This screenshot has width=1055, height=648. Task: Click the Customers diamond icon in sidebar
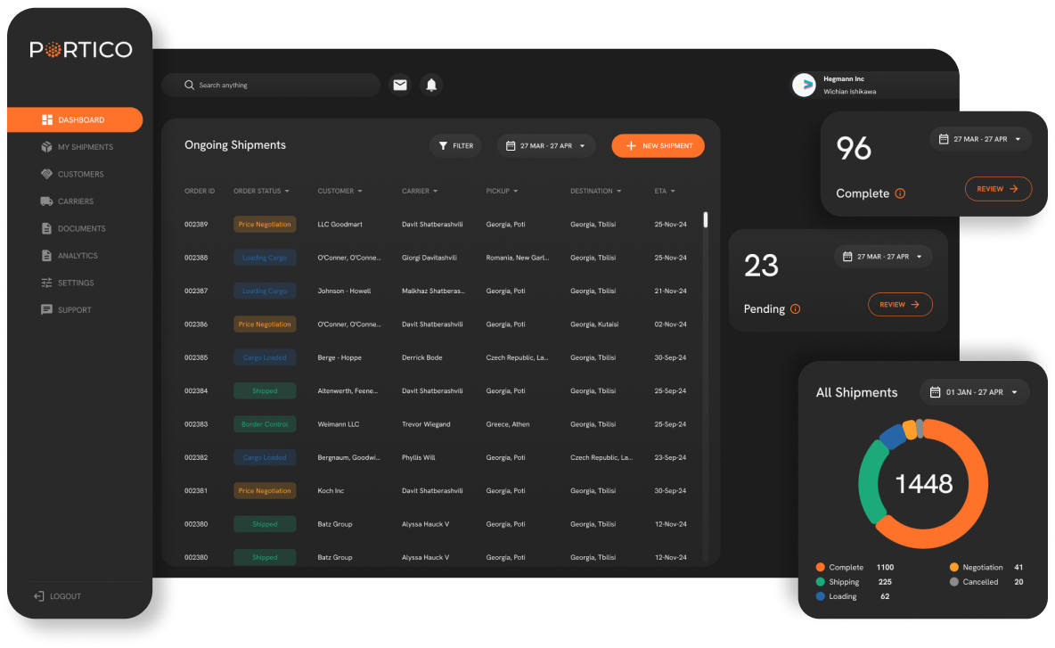(47, 174)
